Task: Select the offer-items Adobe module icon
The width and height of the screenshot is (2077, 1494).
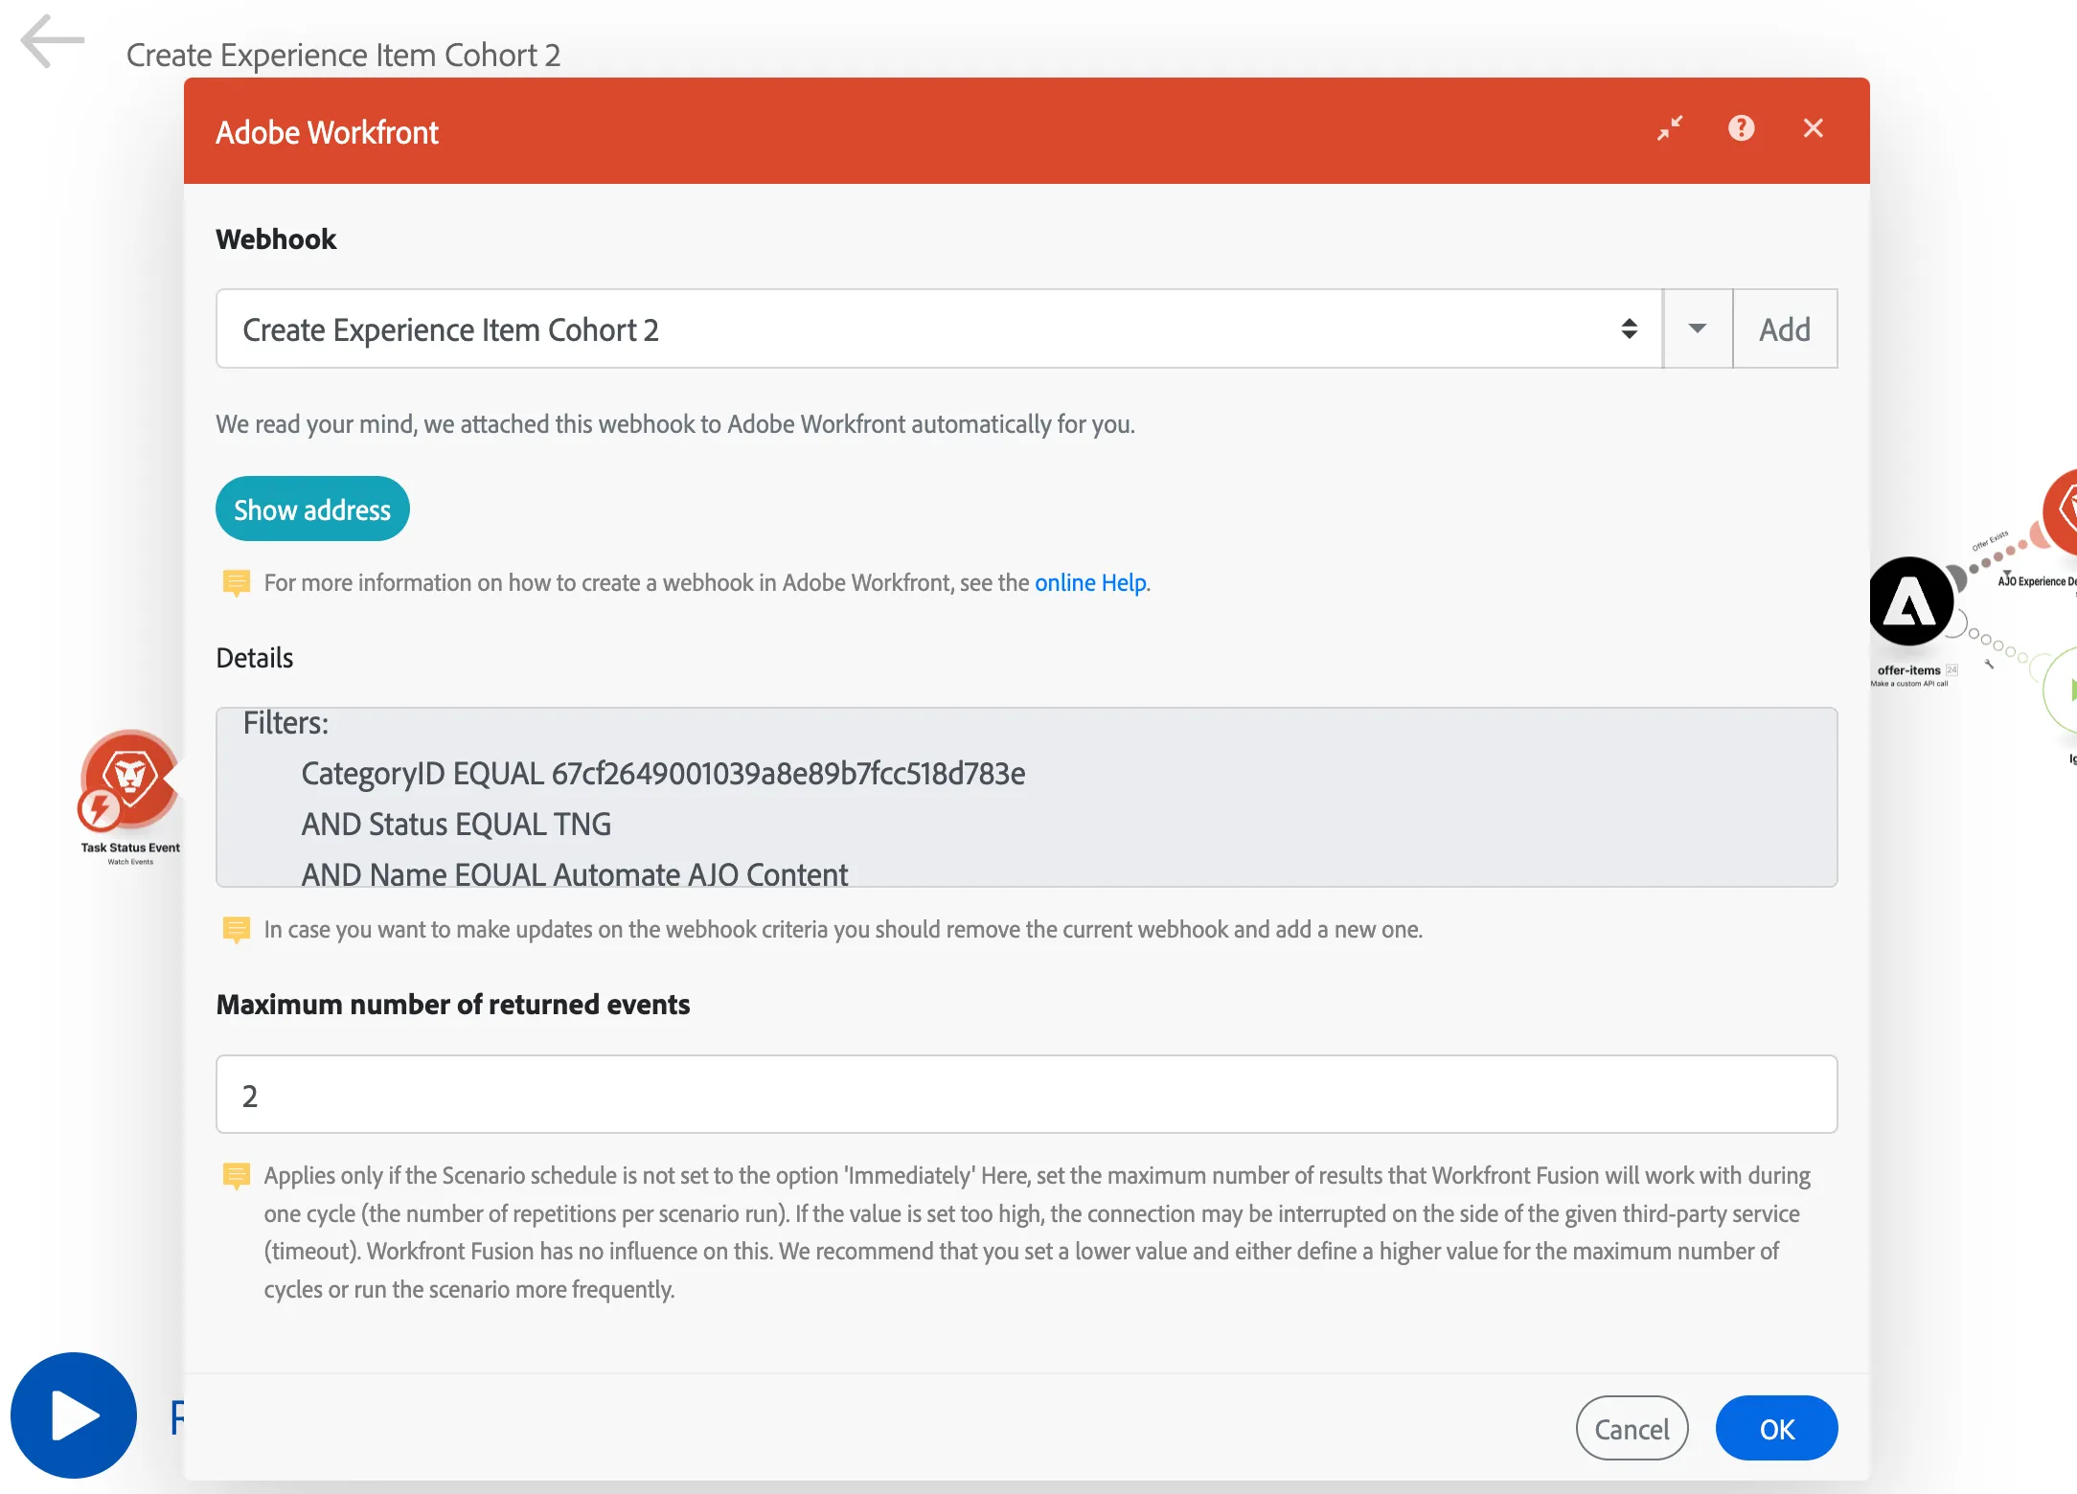Action: (1910, 601)
